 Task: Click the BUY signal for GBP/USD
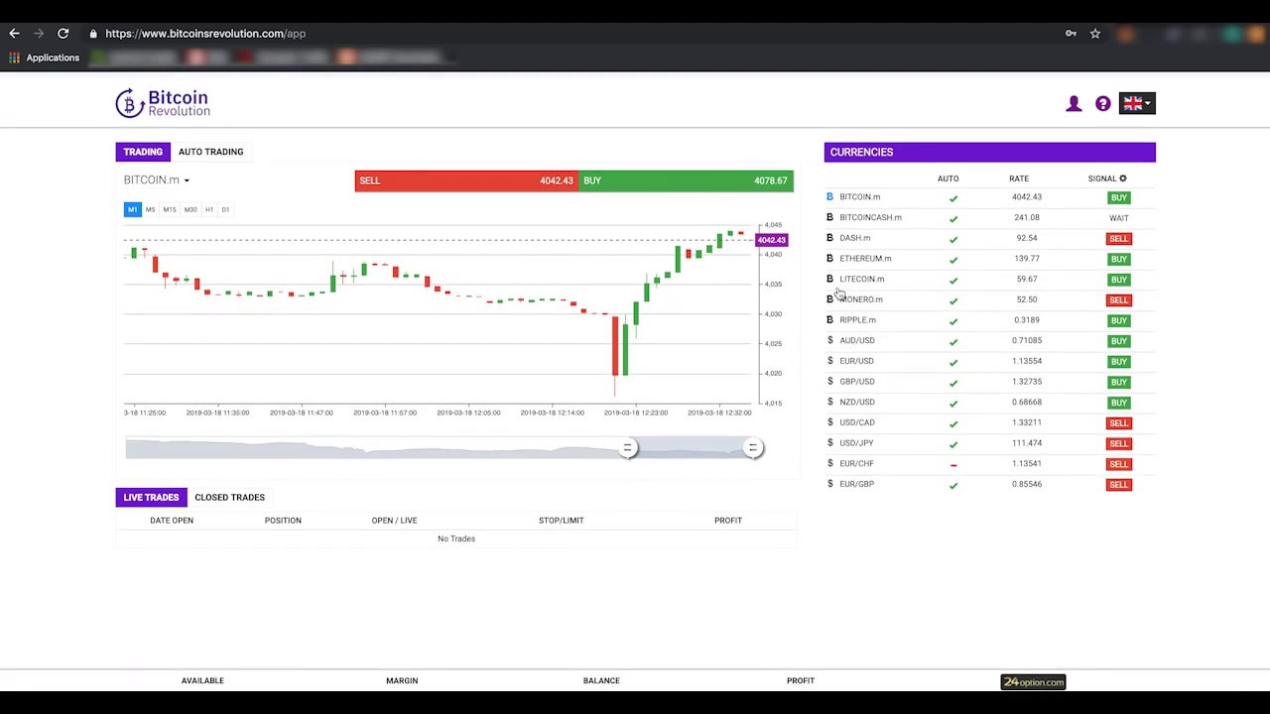coord(1119,382)
